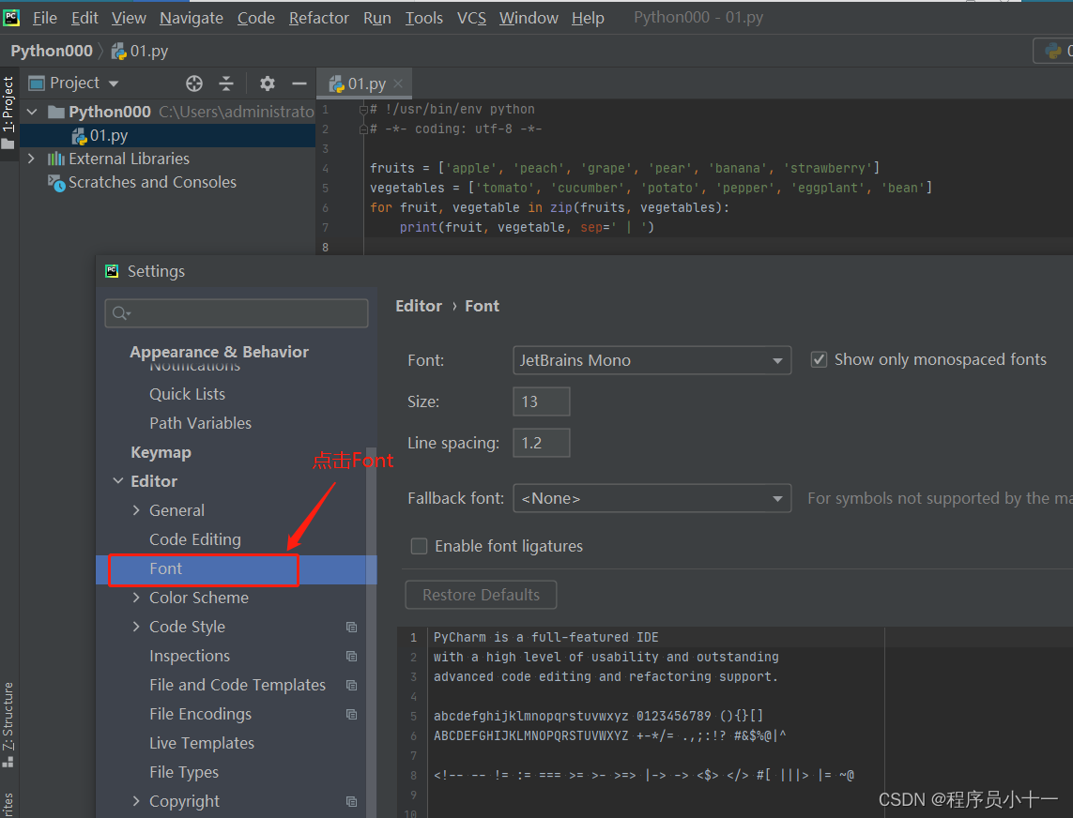The height and width of the screenshot is (818, 1073).
Task: Click Python000 in the breadcrumb bar
Action: 52,52
